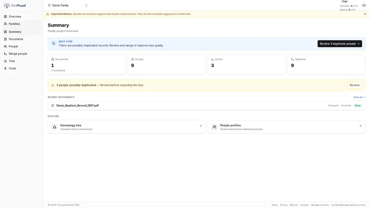Viewport: 370px width, 208px height.
Task: Open Genealogy tree card arrow
Action: click(x=200, y=126)
